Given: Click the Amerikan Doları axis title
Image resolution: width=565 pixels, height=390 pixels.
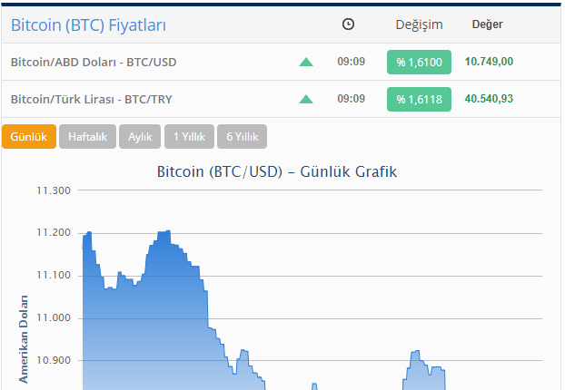Looking at the screenshot, I should (x=24, y=339).
